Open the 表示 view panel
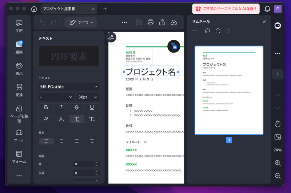 coord(19,69)
